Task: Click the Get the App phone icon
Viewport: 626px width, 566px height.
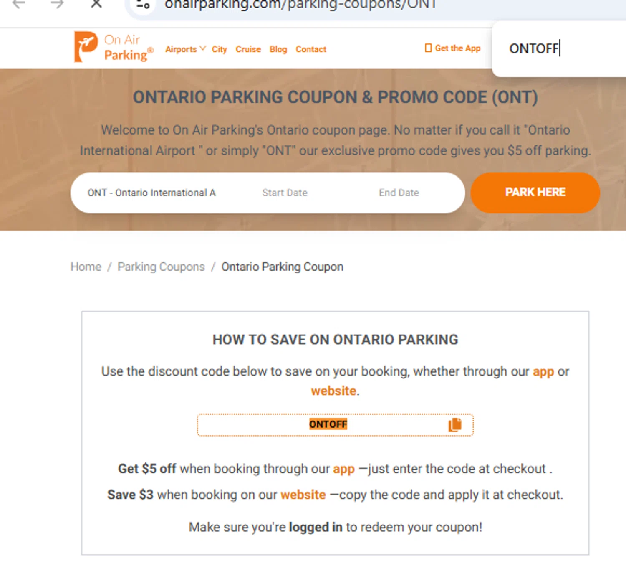Action: [x=428, y=48]
